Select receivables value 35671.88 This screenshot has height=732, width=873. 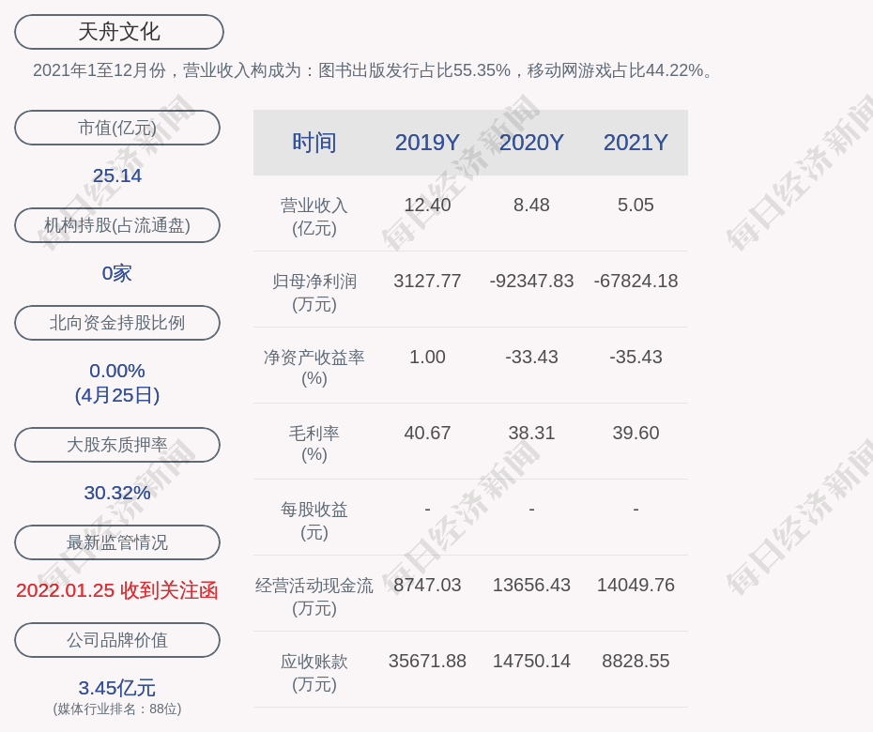point(427,661)
